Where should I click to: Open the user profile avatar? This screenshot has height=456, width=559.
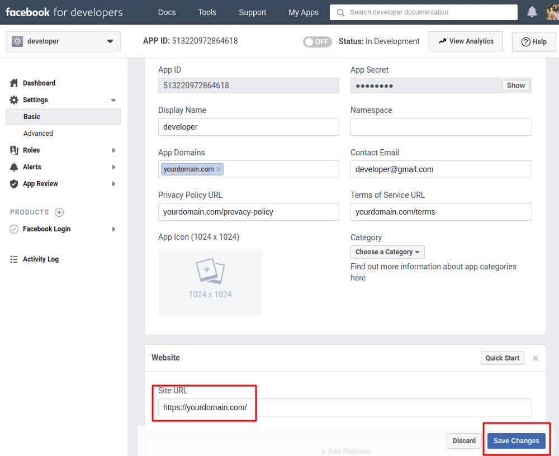[x=553, y=12]
